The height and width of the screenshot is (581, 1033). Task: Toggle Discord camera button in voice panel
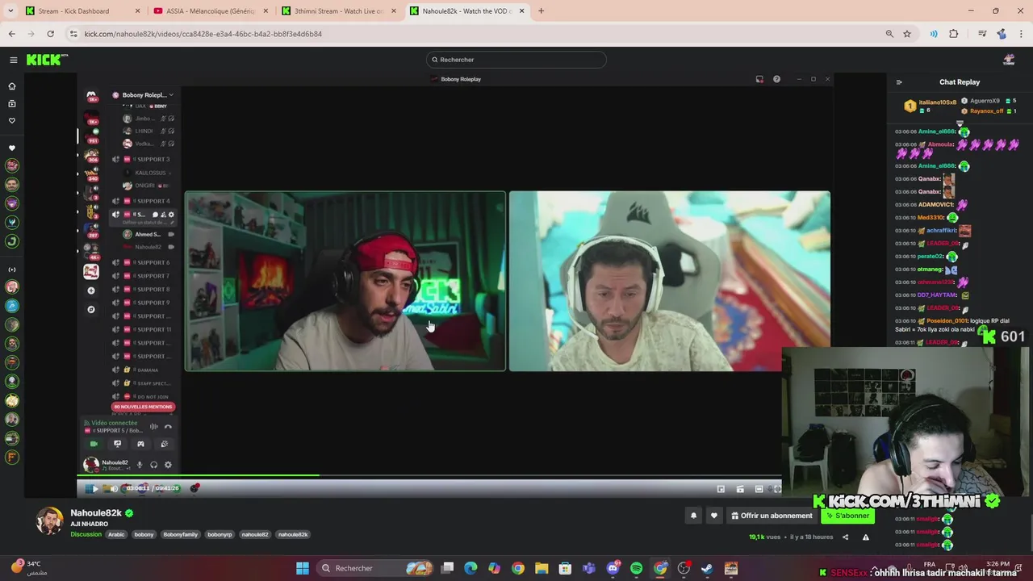coord(94,444)
